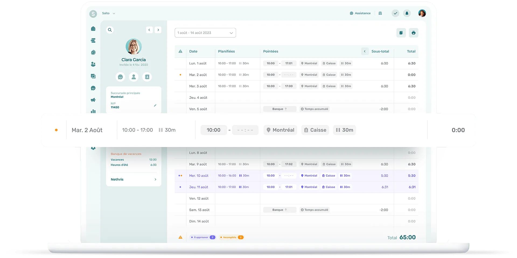The width and height of the screenshot is (517, 258).
Task: Select the Montréal location on Mar. 2 Août
Action: click(280, 130)
